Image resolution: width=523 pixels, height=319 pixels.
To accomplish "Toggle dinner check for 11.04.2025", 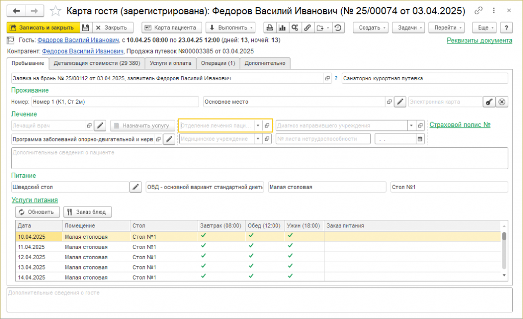I will (x=290, y=245).
